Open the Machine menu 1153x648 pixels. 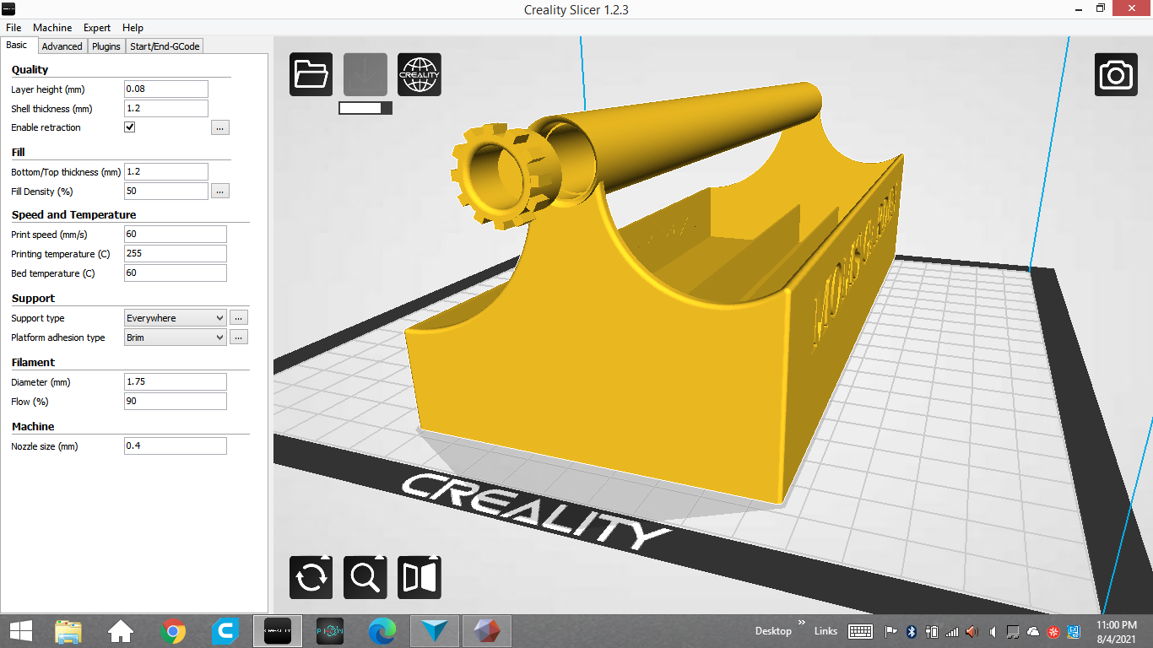tap(52, 28)
